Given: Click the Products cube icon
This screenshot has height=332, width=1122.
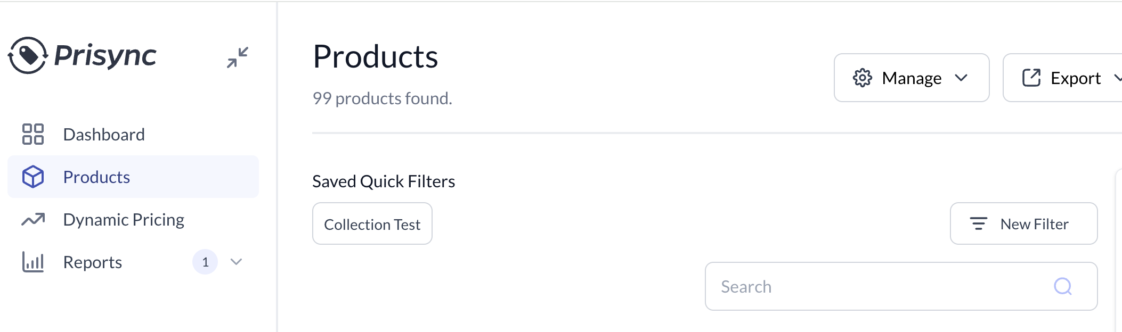Looking at the screenshot, I should point(33,177).
